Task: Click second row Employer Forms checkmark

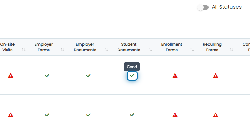Action: click(47, 115)
